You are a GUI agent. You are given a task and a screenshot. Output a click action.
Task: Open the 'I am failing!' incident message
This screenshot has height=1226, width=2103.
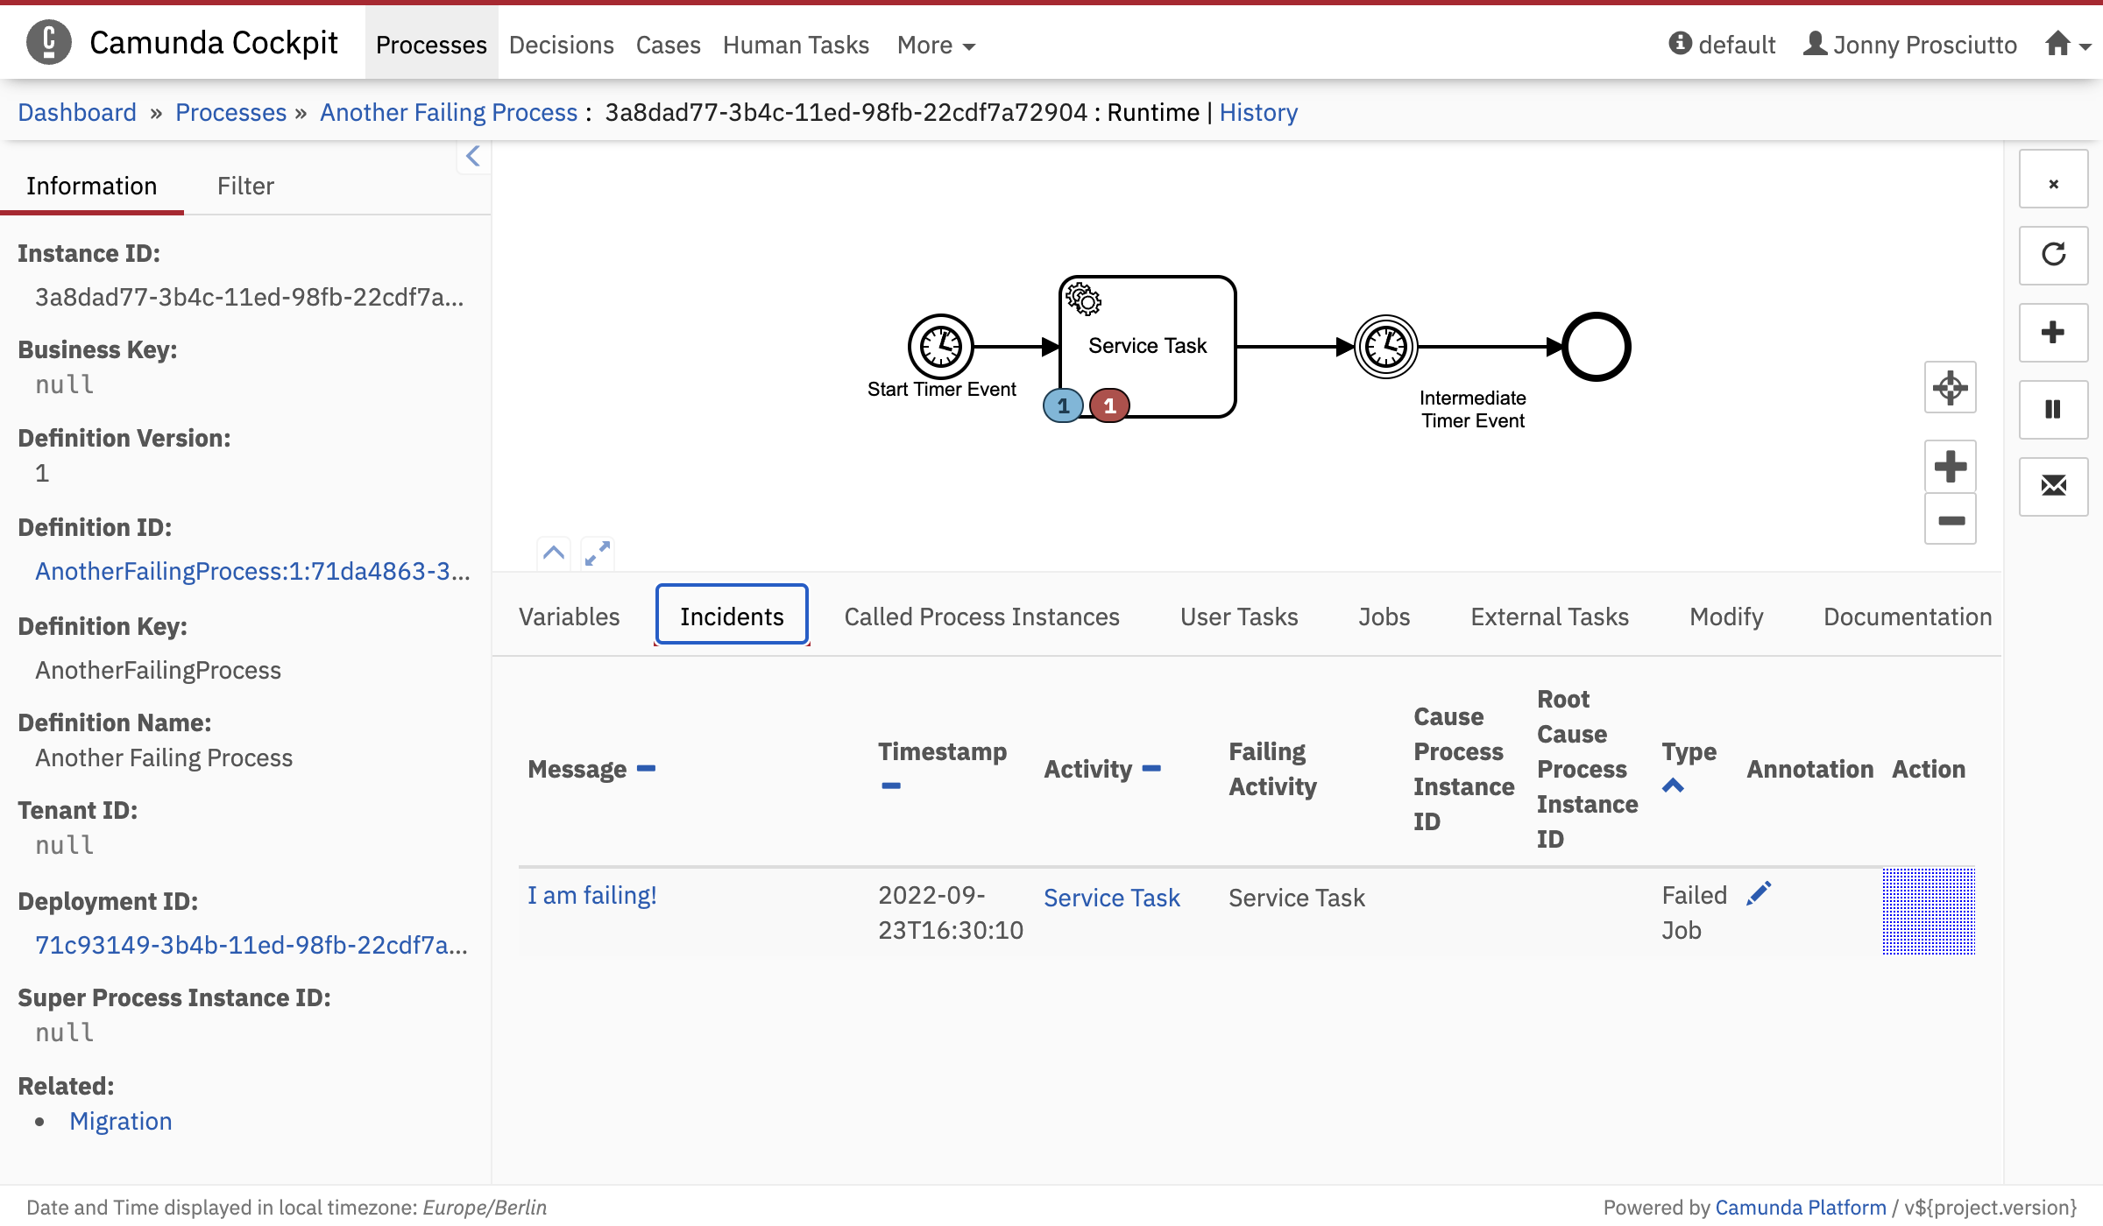(x=591, y=895)
